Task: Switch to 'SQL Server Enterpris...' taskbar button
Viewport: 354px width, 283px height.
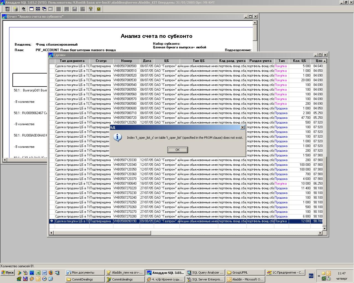Action: point(205,279)
